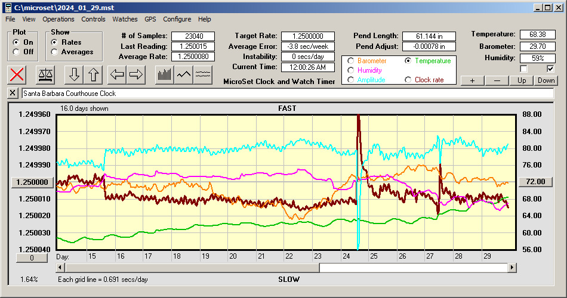Click the down arrow toolbar button

74,74
